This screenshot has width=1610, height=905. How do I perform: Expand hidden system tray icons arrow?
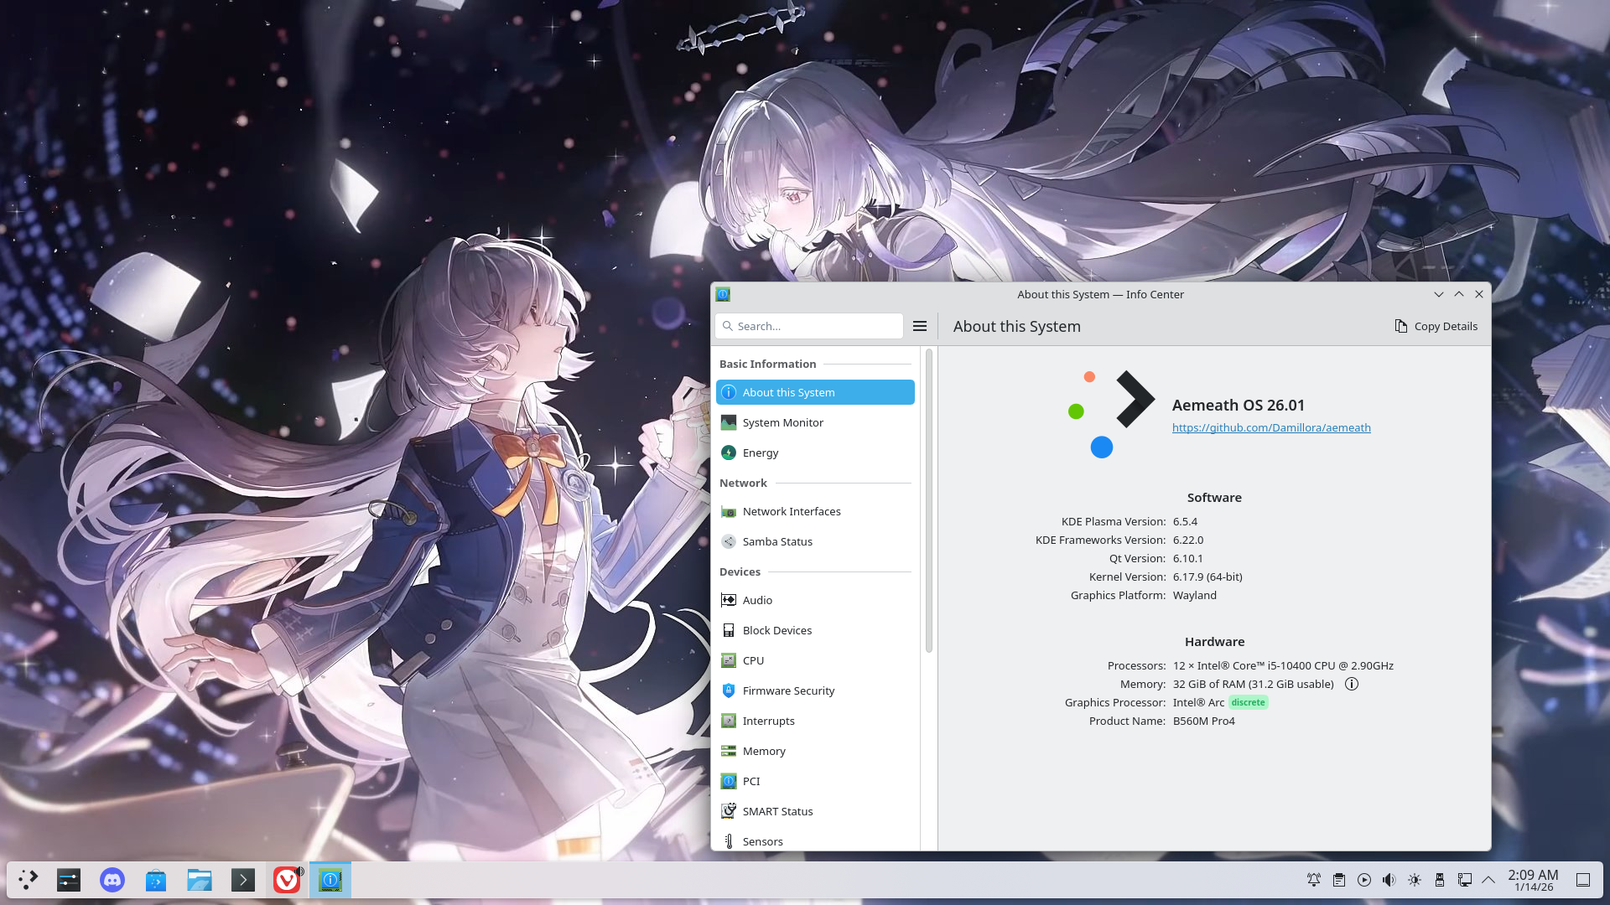point(1488,880)
